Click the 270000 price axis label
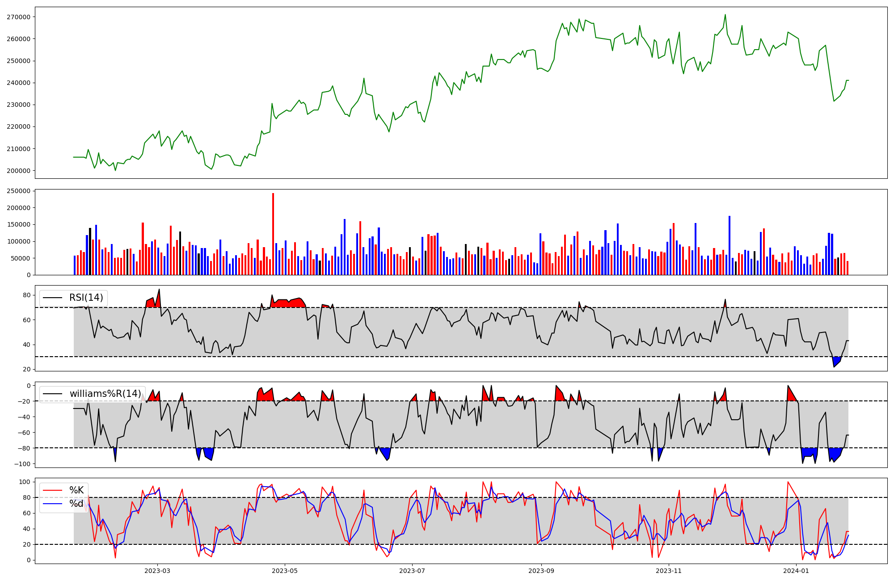 click(18, 17)
